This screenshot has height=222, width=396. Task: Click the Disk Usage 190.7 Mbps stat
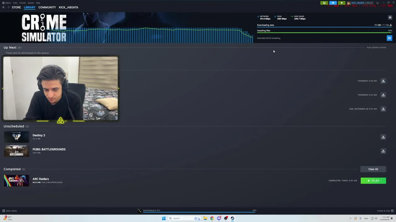pos(299,18)
